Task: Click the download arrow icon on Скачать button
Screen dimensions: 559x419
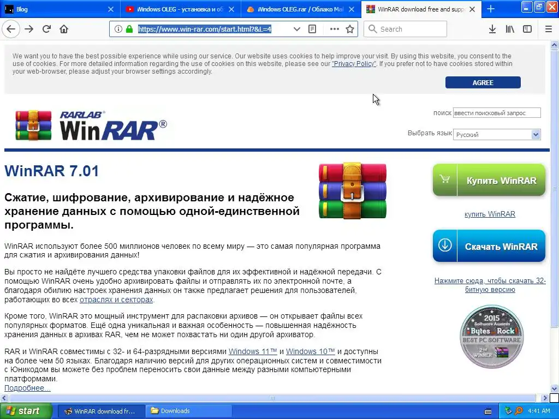Action: [445, 245]
